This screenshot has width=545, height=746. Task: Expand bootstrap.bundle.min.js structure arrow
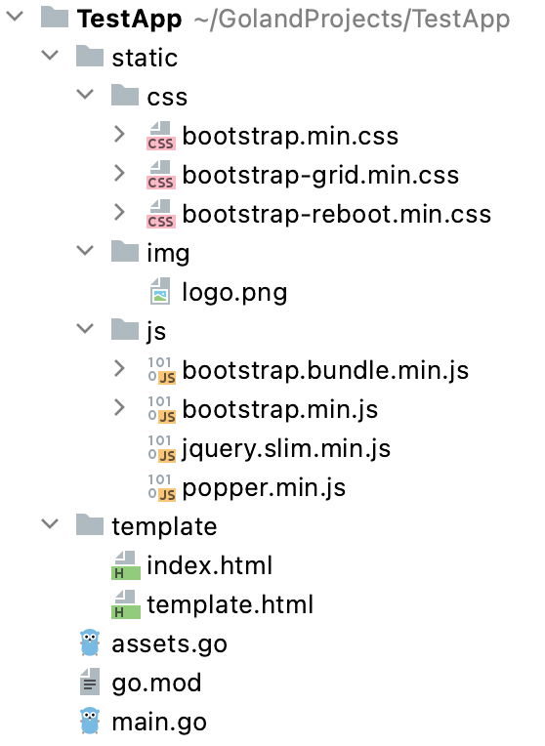click(119, 369)
